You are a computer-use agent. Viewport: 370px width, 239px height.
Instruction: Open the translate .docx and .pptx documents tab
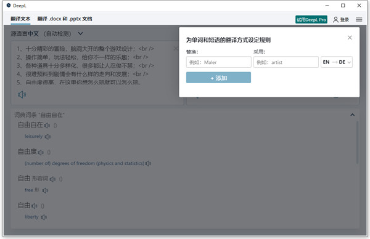tap(65, 19)
